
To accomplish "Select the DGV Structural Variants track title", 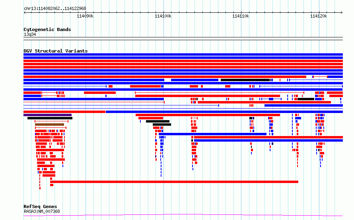I will pyautogui.click(x=56, y=51).
